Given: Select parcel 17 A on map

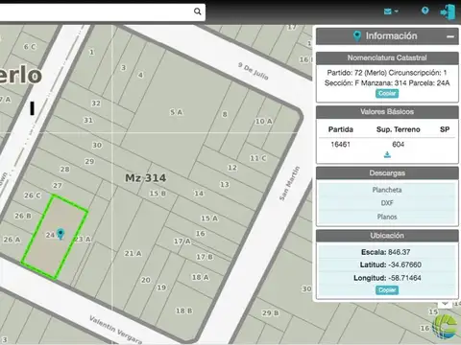Looking at the screenshot, I should click(x=182, y=241).
